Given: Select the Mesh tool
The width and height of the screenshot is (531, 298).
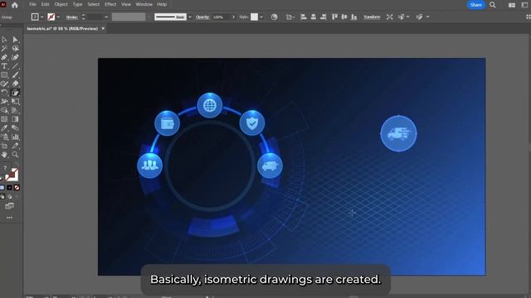Looking at the screenshot, I should (4, 119).
